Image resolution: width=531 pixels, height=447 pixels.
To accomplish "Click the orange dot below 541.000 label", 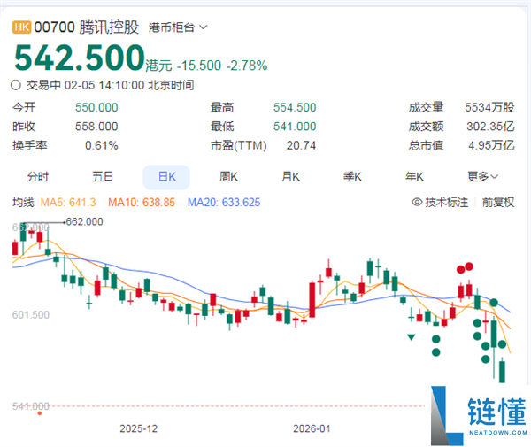I will [40, 413].
